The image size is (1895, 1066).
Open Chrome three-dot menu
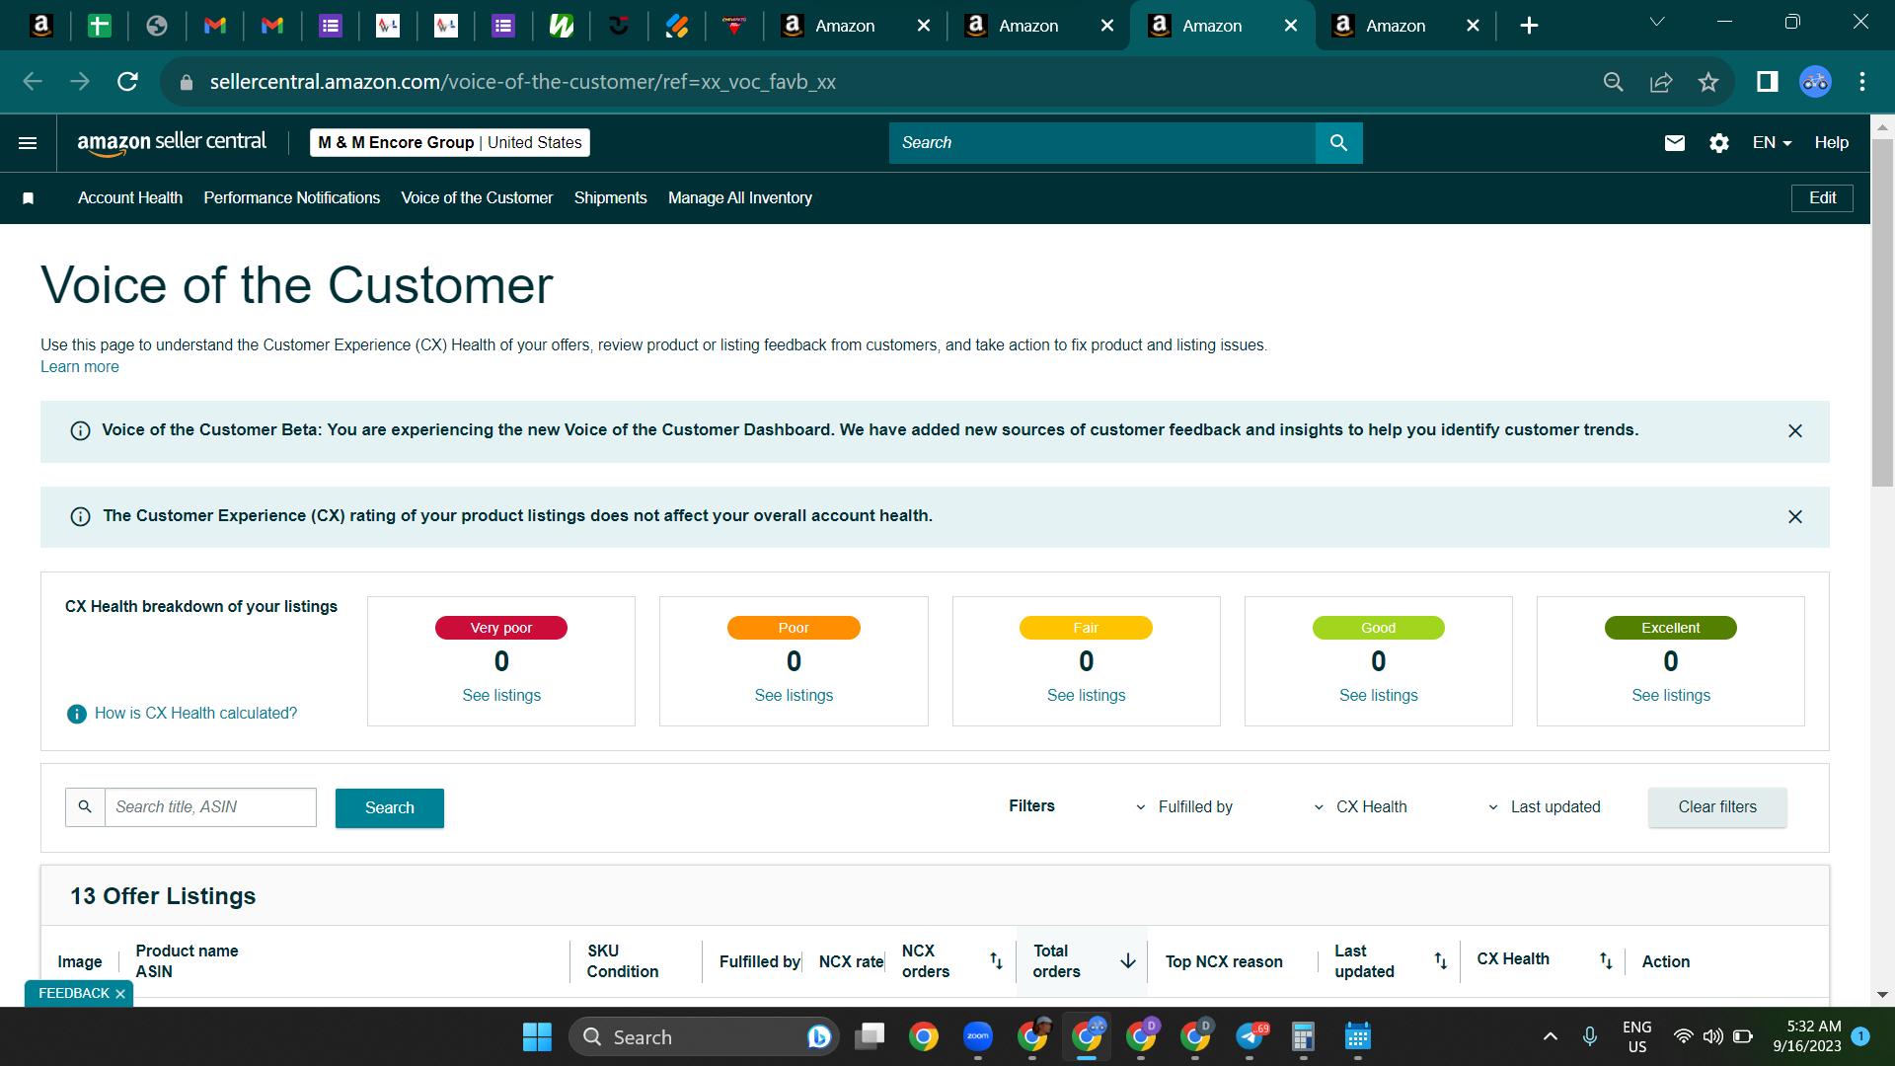click(x=1862, y=82)
